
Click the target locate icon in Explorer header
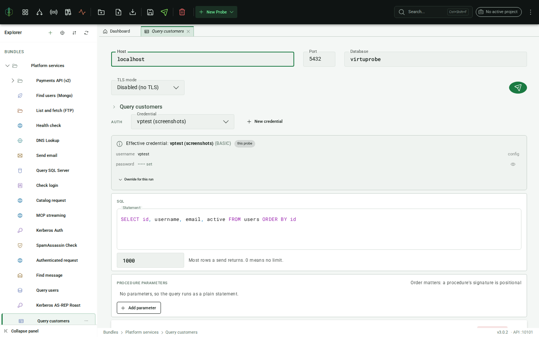pyautogui.click(x=62, y=33)
